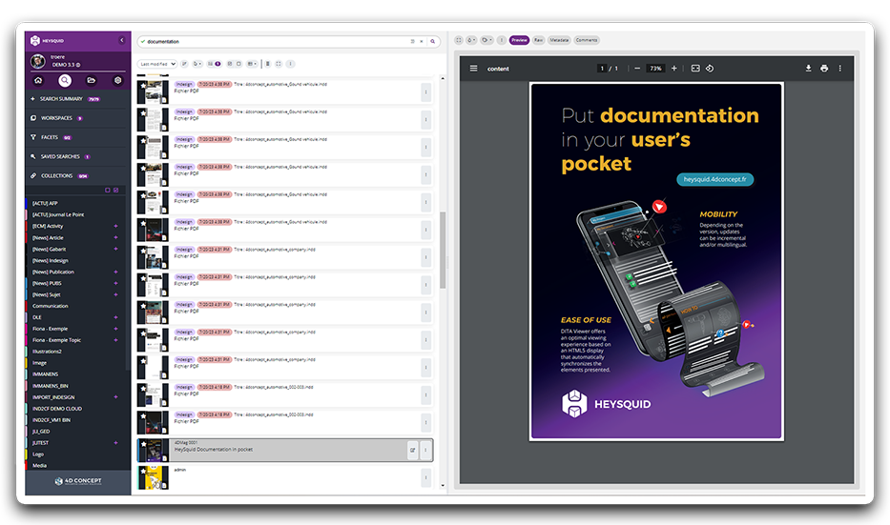The image size is (890, 525).
Task: Click the results list vertical scrollbar thumb
Action: coord(443,250)
